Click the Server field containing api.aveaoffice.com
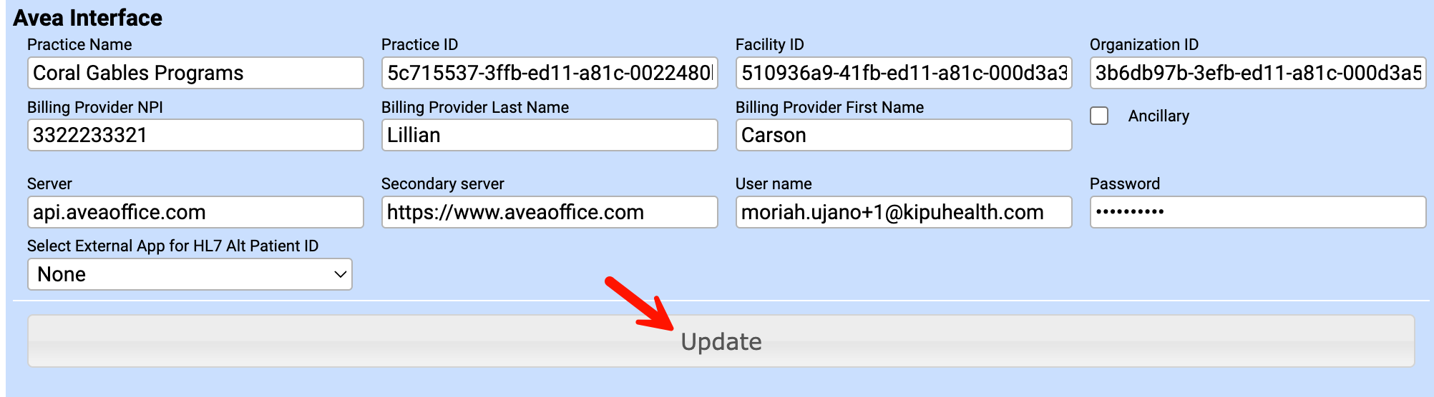The image size is (1434, 397). click(195, 212)
